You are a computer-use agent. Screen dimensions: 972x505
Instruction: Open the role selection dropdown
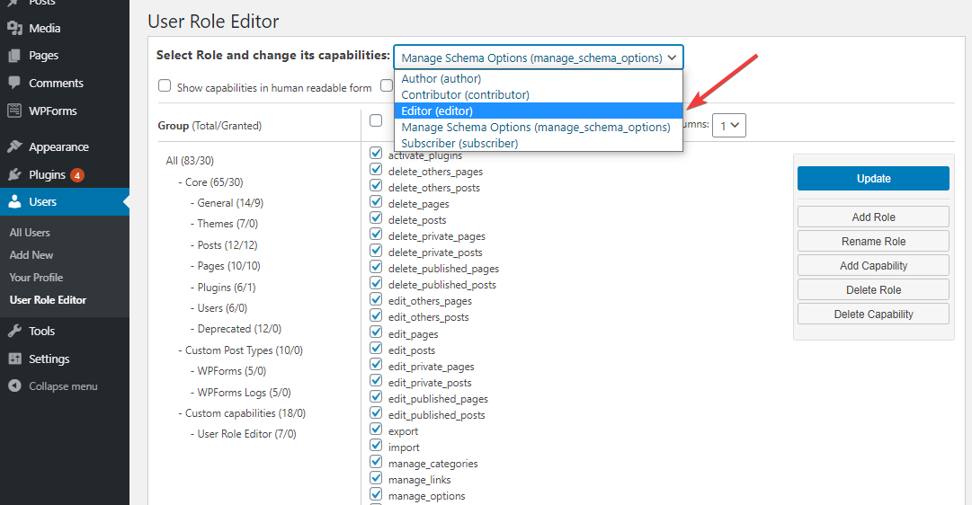538,58
